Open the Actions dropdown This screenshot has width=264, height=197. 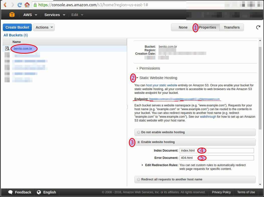tap(44, 27)
